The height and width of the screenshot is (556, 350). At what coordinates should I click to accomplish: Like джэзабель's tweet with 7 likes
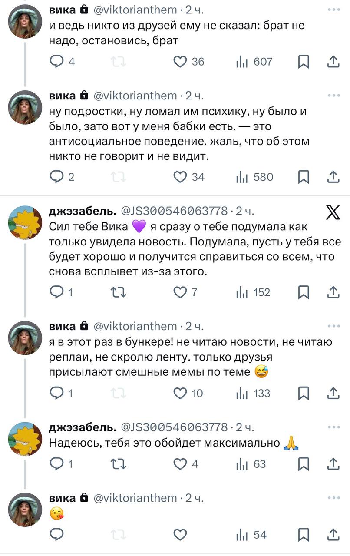tap(180, 292)
